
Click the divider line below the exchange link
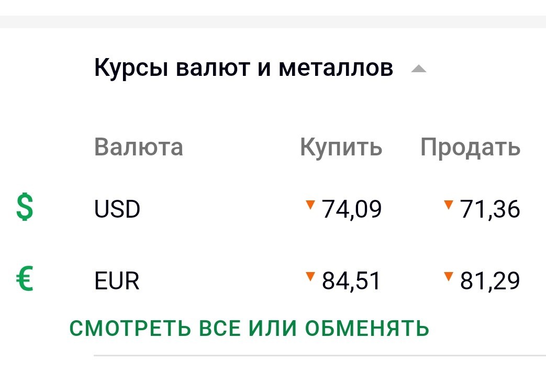point(319,356)
